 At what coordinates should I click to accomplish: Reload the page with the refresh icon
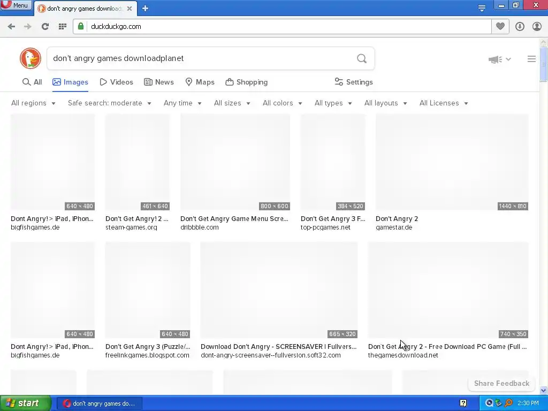click(45, 27)
